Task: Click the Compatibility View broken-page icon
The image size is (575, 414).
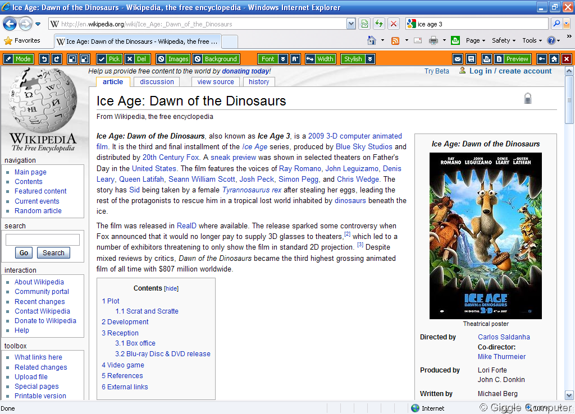Action: 364,24
